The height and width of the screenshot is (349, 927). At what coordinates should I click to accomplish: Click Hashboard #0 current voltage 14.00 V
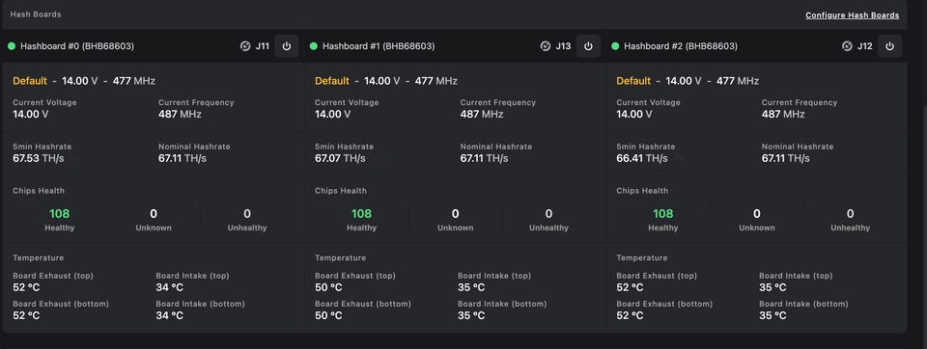tap(31, 114)
